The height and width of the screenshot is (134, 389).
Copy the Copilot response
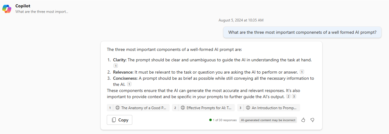(119, 120)
